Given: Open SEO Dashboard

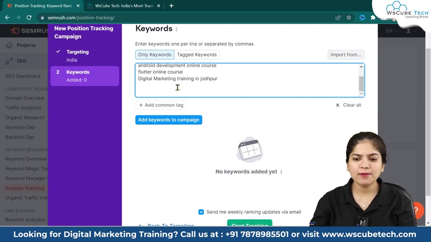Looking at the screenshot, I should pyautogui.click(x=23, y=76).
